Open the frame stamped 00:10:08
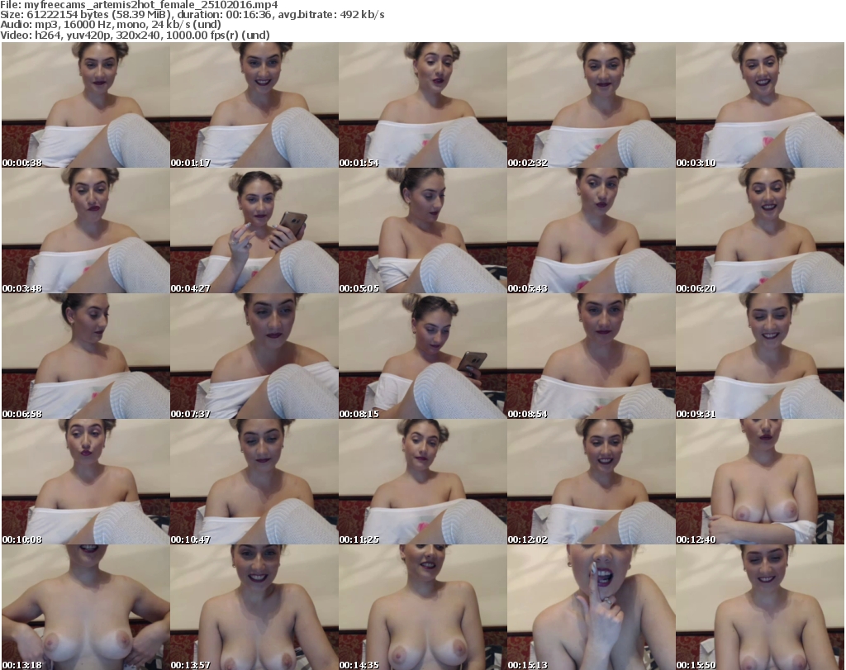Viewport: 846px width, 670px height. pos(86,482)
